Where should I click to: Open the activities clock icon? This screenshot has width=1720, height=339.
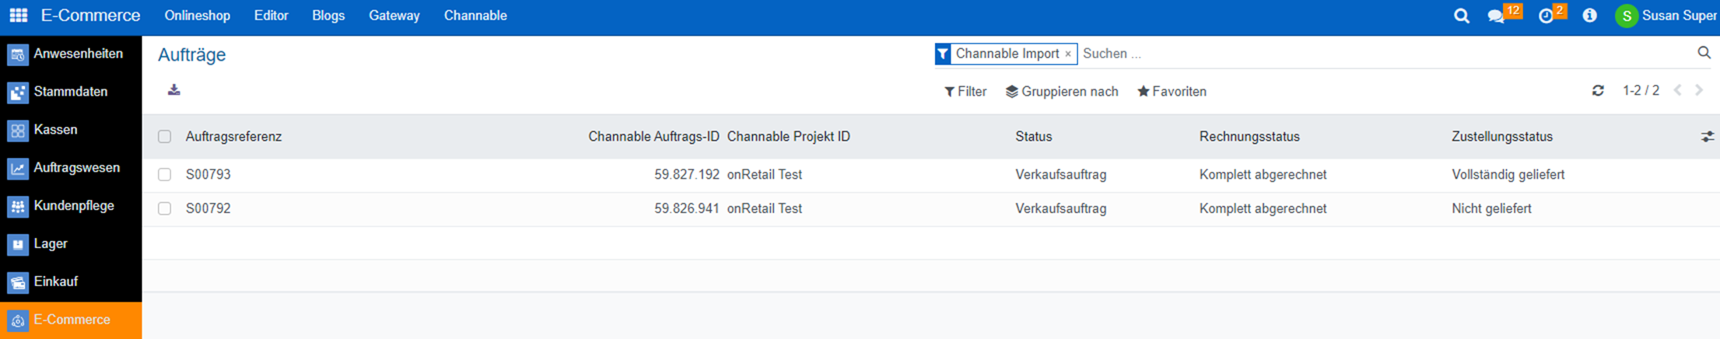point(1546,16)
